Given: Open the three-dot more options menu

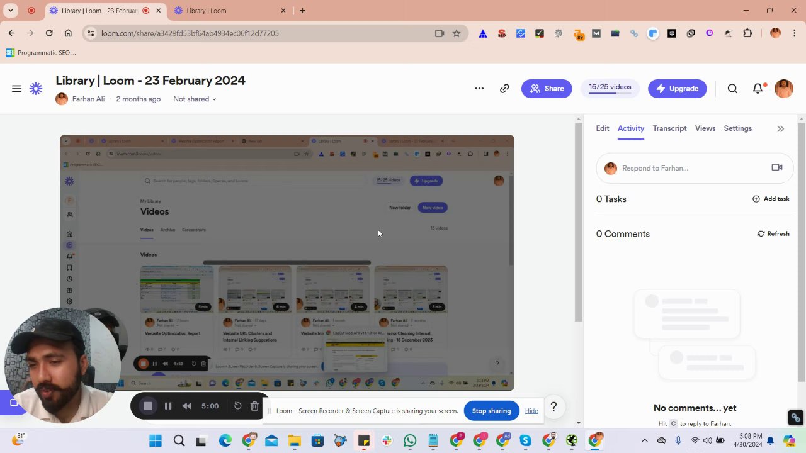Looking at the screenshot, I should 479,89.
